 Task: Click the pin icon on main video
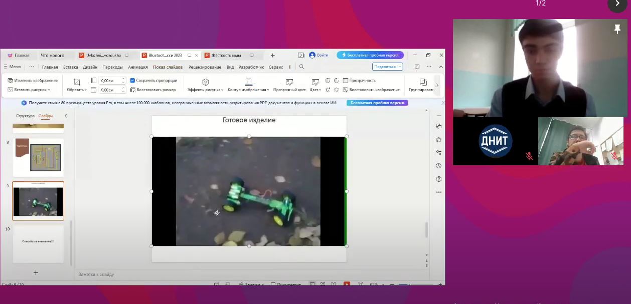[x=617, y=30]
